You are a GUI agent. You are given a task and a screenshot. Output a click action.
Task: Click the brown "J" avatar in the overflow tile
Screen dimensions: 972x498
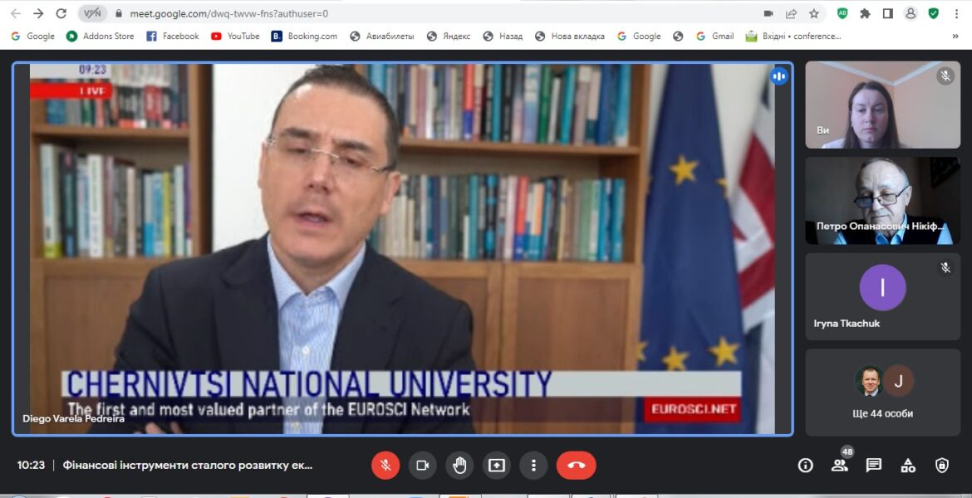click(898, 380)
